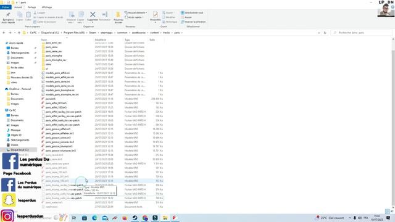
Task: Open the Nouvel élément dropdown
Action: 136,13
